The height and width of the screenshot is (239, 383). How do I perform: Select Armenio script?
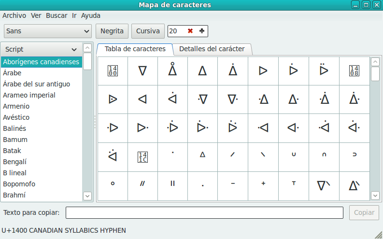41,106
